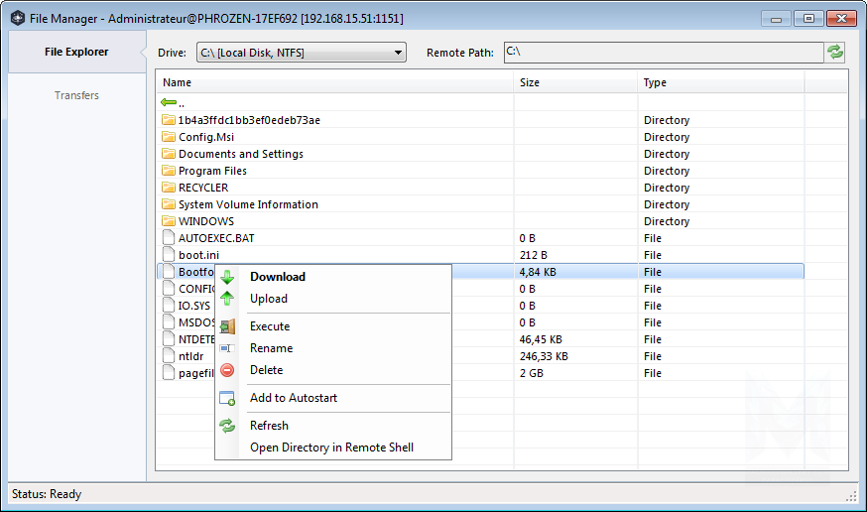Switch to the File Explorer tab
The height and width of the screenshot is (512, 867).
76,52
